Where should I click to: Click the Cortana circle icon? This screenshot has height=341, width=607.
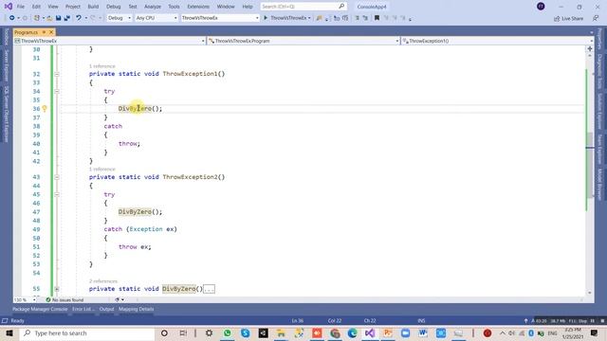point(164,332)
